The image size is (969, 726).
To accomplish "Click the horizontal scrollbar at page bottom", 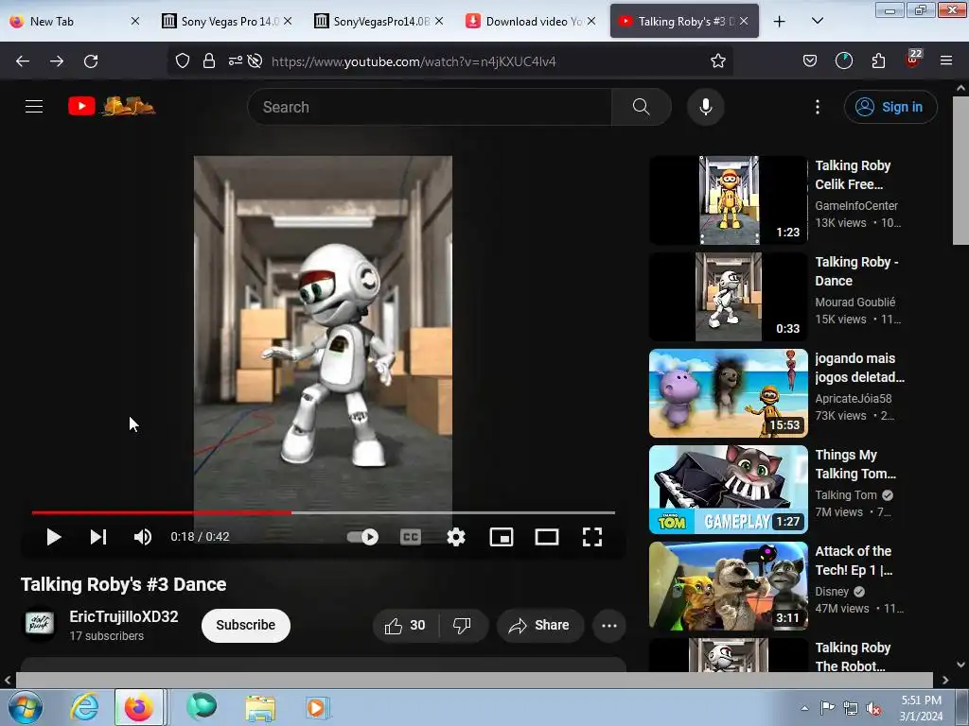I will click(475, 680).
